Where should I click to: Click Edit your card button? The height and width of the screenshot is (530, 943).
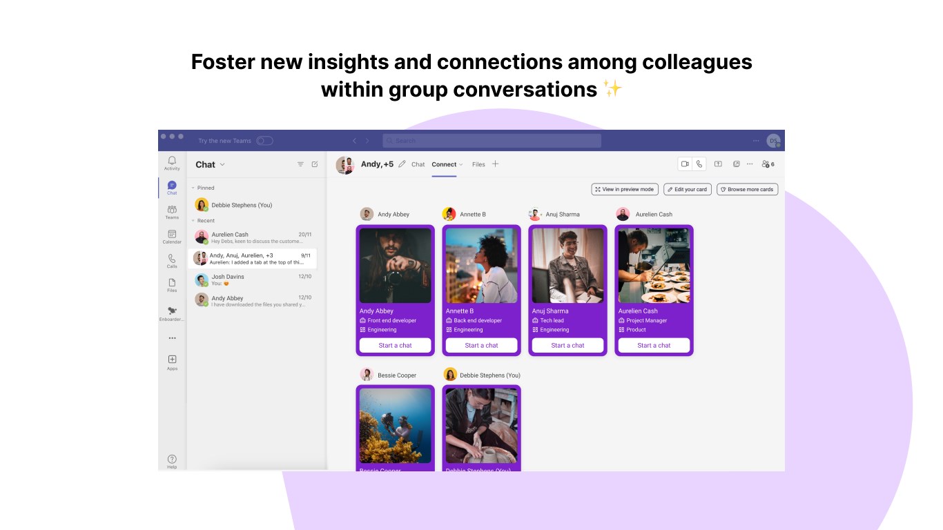coord(687,189)
